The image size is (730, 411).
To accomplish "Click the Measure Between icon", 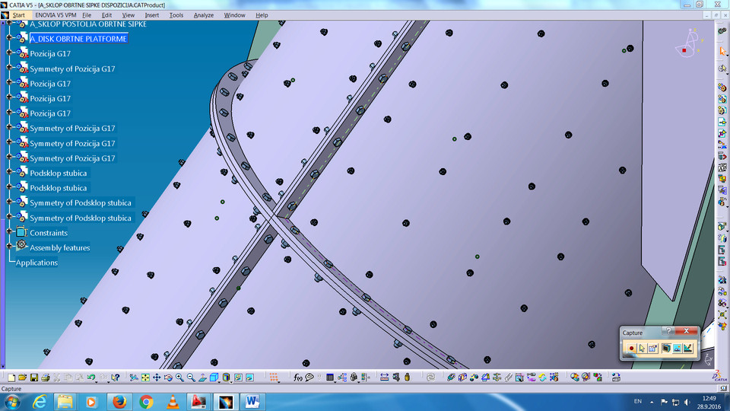I will [x=385, y=378].
